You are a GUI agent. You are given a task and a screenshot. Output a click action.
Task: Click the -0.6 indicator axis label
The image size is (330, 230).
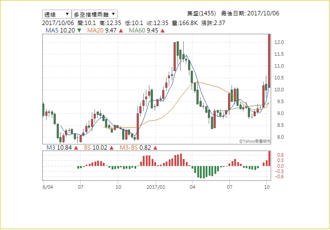279,176
